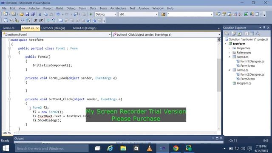Image resolution: width=272 pixels, height=153 pixels.
Task: Click the Undo arrow icon
Action: click(58, 14)
